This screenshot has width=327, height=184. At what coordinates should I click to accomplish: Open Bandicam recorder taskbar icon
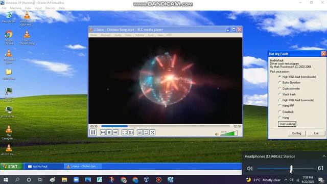pos(158,179)
